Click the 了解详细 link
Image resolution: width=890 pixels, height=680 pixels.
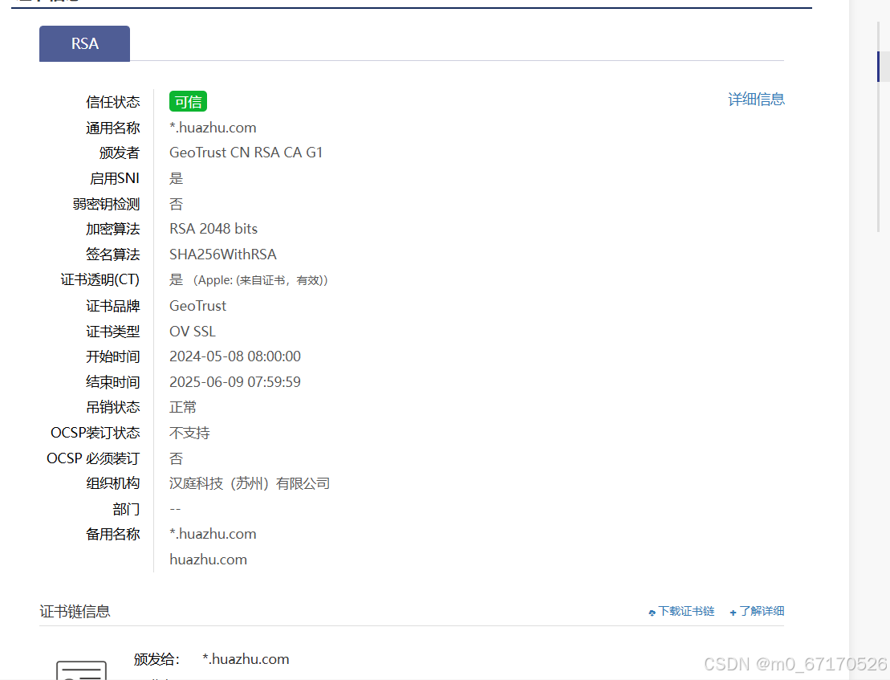pyautogui.click(x=762, y=611)
